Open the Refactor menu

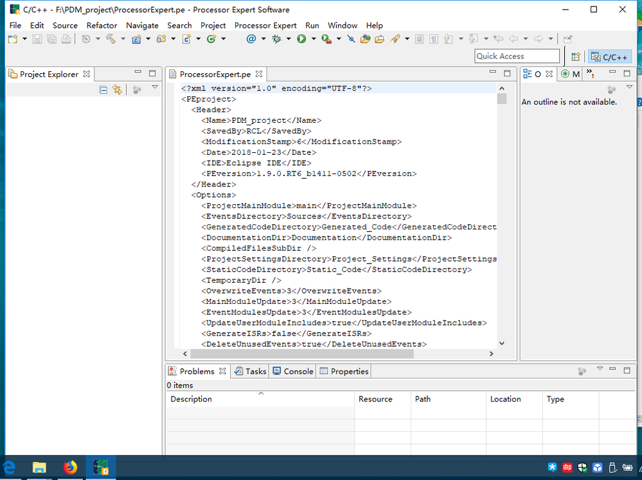pos(102,26)
